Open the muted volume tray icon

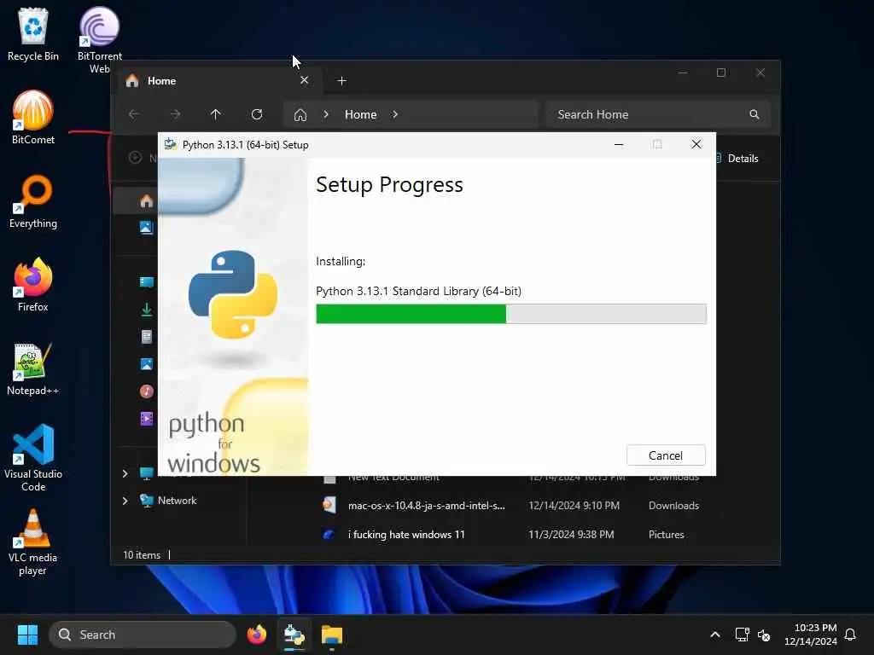764,635
